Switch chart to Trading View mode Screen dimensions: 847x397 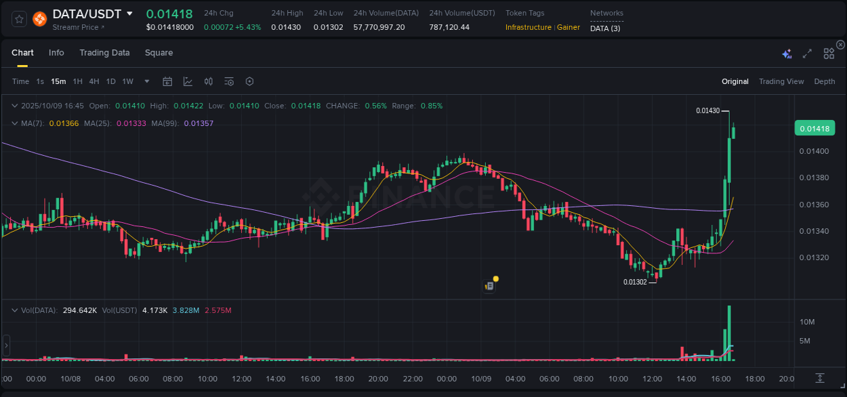[x=781, y=81]
